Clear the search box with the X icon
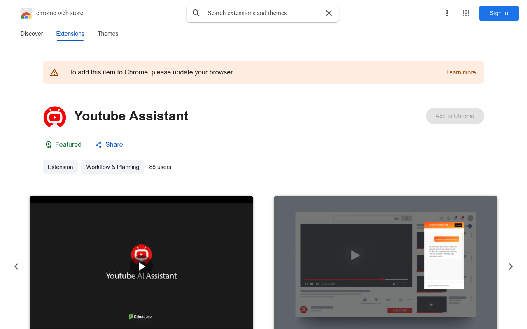Image resolution: width=527 pixels, height=329 pixels. [329, 13]
